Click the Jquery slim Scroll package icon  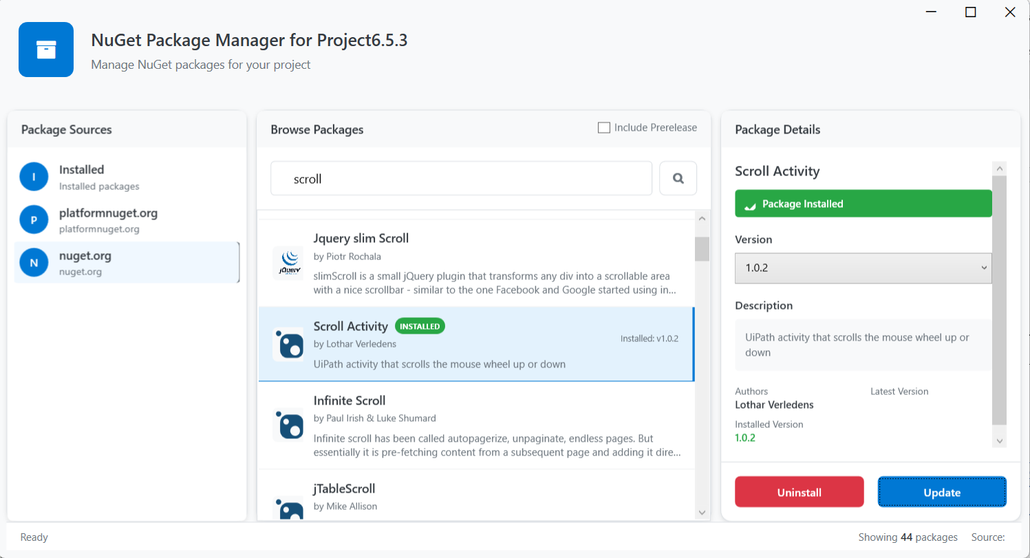288,262
